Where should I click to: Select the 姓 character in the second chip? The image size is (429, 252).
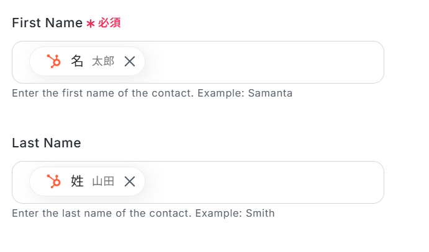click(77, 181)
